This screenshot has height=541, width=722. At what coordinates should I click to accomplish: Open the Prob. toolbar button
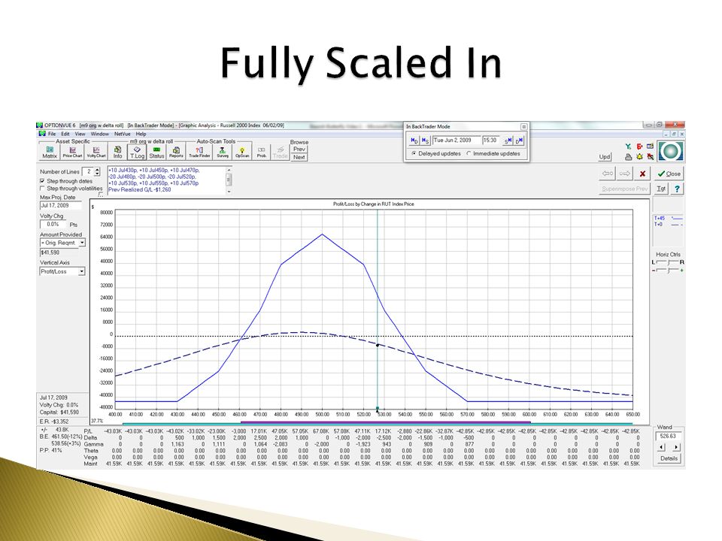pos(262,152)
